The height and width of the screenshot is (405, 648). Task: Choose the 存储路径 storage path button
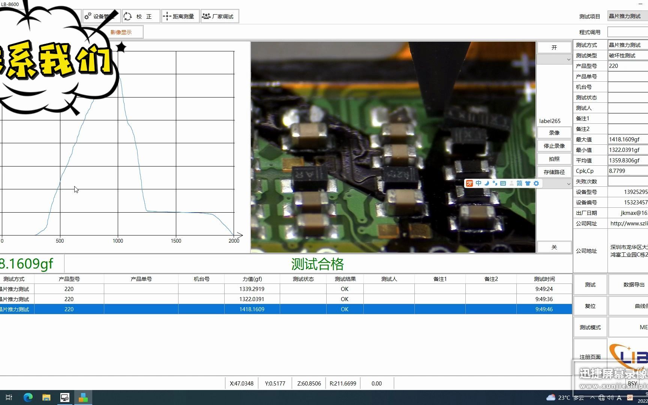coord(554,172)
